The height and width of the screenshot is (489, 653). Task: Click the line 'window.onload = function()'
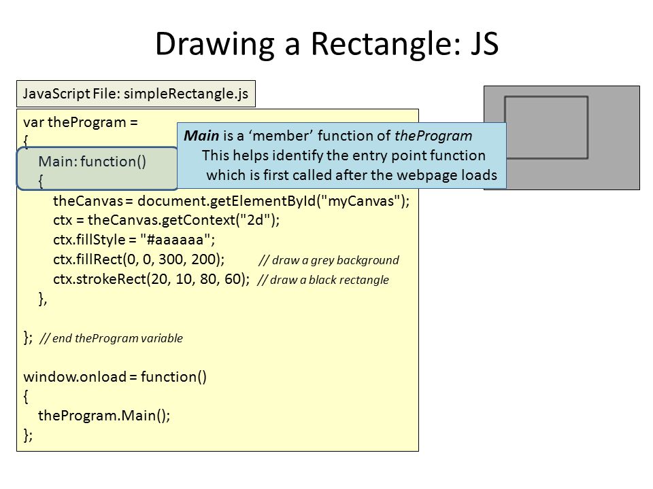point(115,377)
